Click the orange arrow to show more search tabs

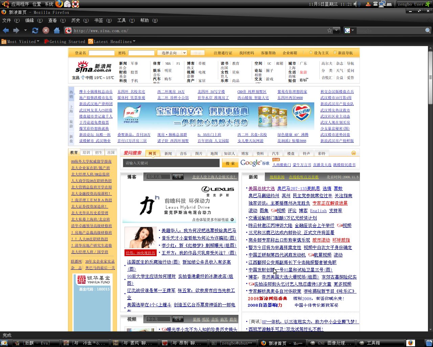(x=354, y=153)
